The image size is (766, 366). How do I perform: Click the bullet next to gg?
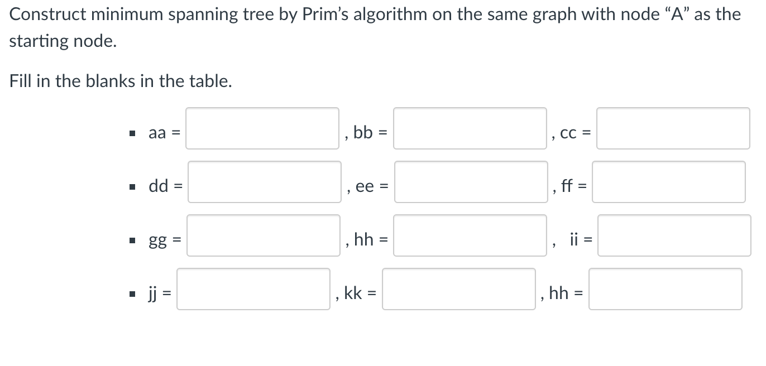(132, 240)
